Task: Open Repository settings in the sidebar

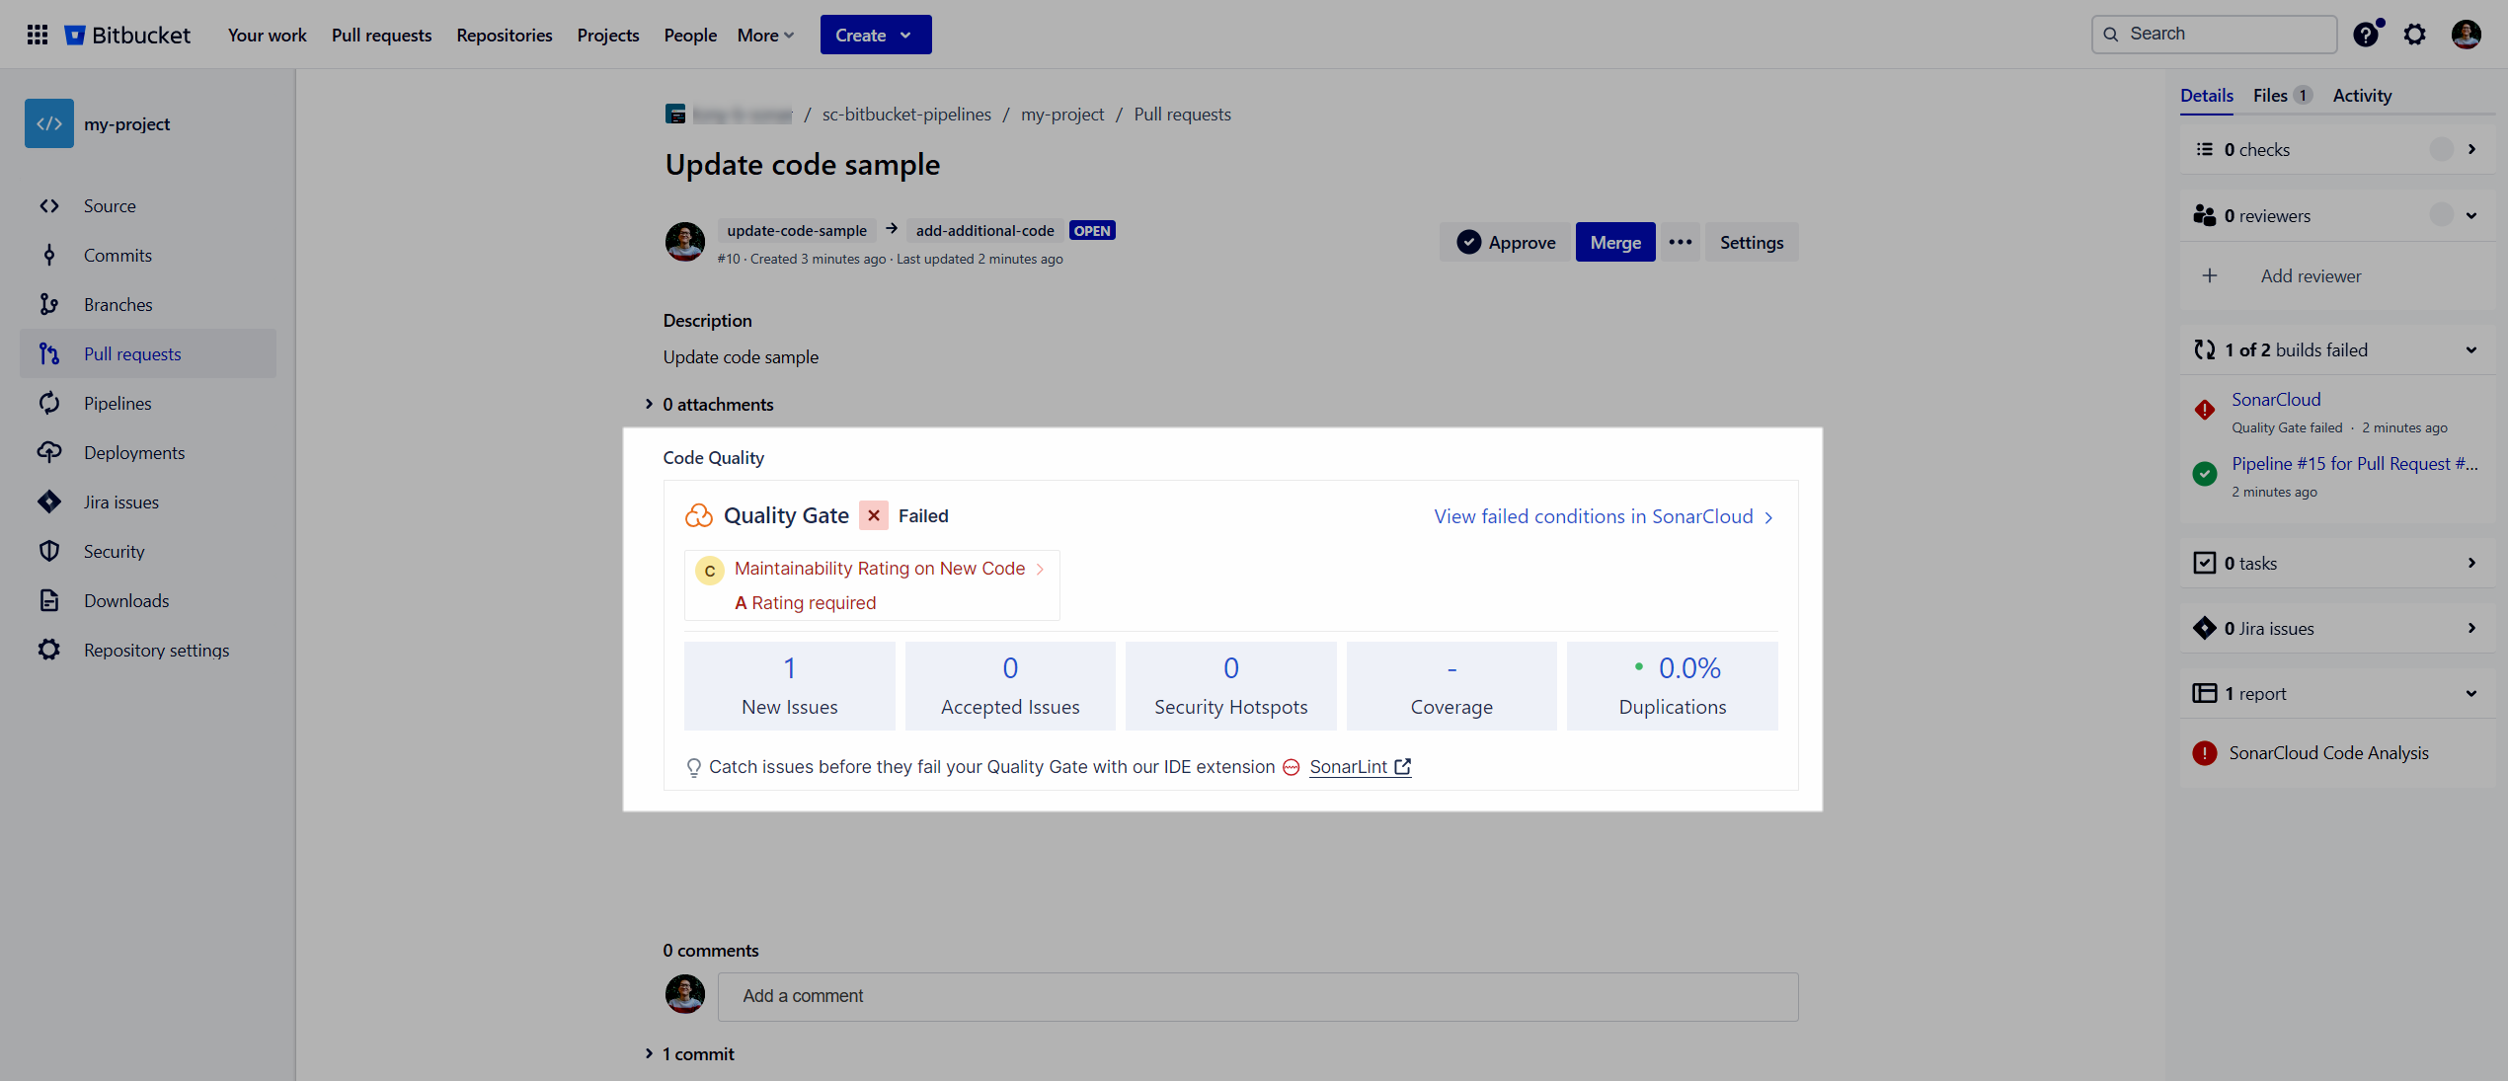Action: (x=148, y=650)
